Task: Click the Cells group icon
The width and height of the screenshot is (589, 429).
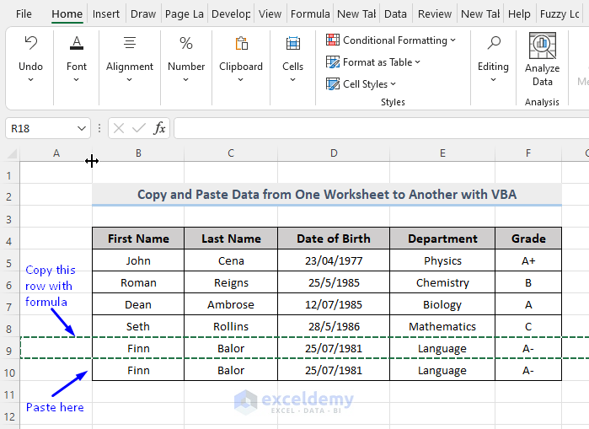Action: (x=292, y=44)
